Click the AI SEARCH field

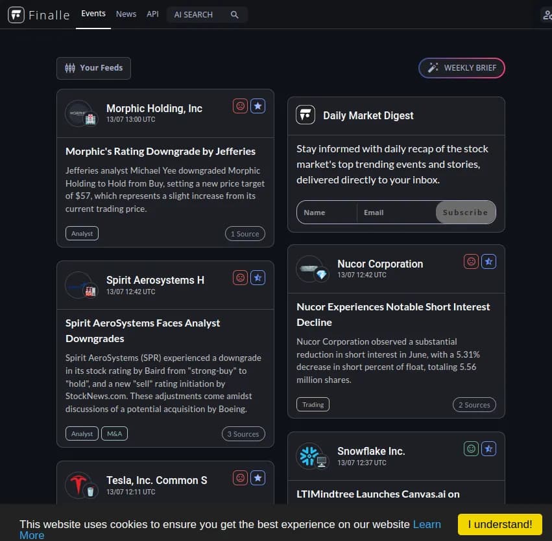pos(207,15)
